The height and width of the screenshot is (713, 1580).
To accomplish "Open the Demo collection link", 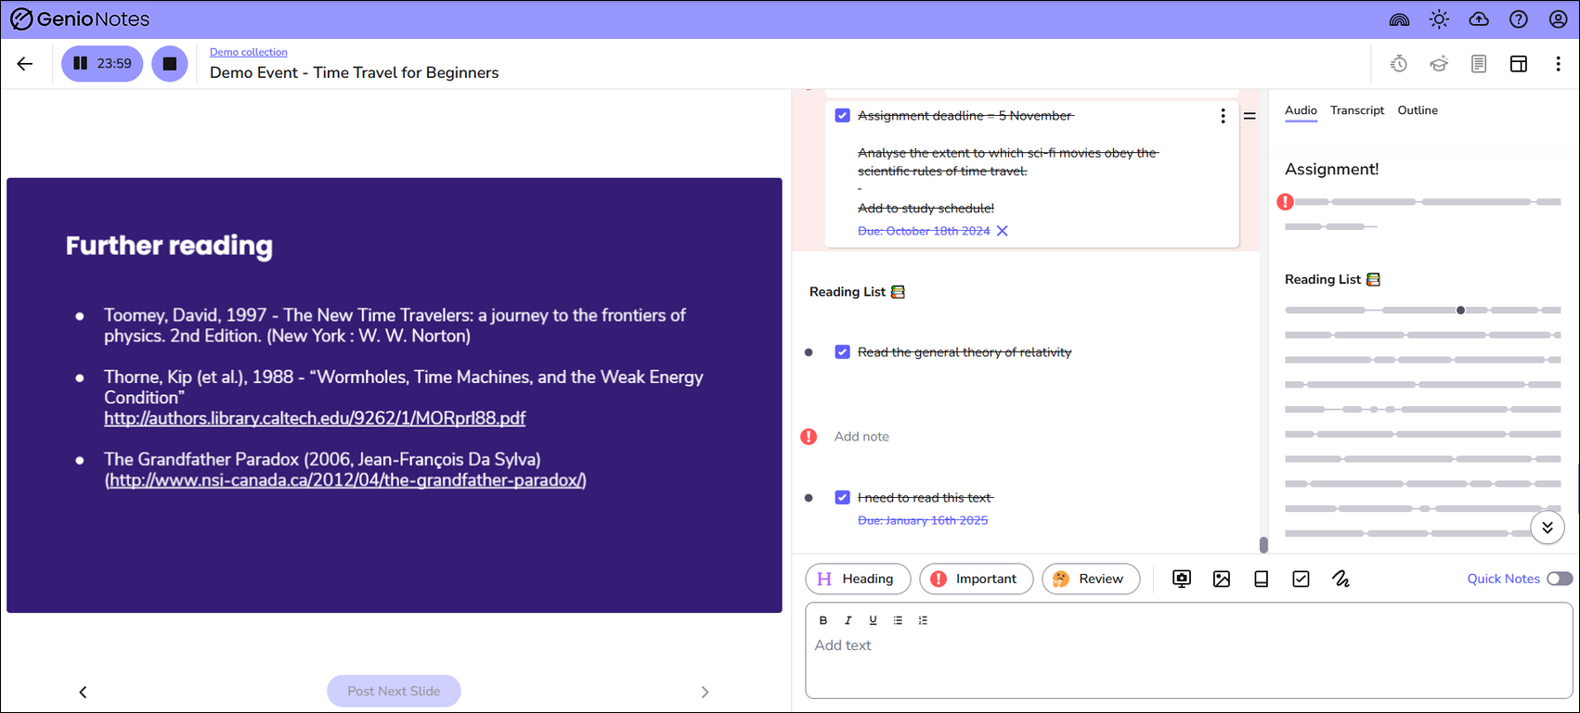I will point(248,52).
